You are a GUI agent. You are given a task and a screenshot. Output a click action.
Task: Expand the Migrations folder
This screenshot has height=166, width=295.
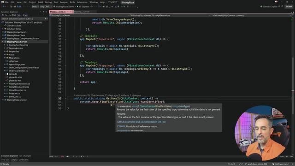pos(5,58)
